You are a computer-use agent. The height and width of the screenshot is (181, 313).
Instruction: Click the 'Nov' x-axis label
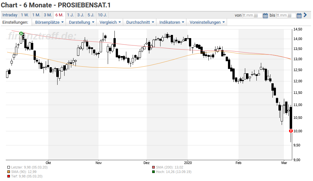pos(98,163)
